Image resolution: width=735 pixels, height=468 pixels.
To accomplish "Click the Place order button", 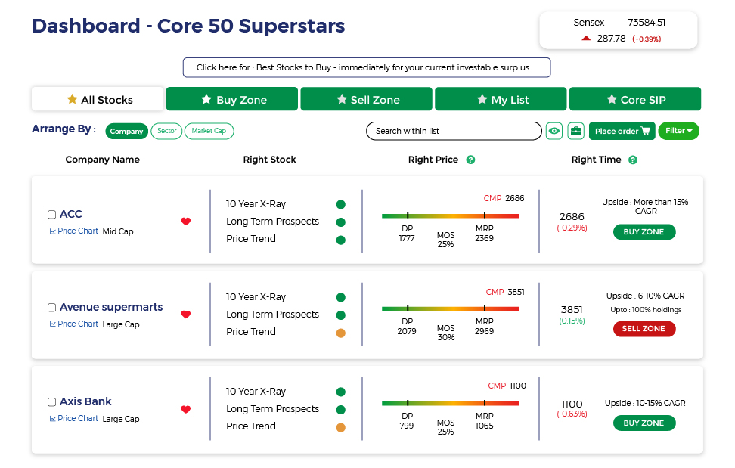I will [622, 131].
